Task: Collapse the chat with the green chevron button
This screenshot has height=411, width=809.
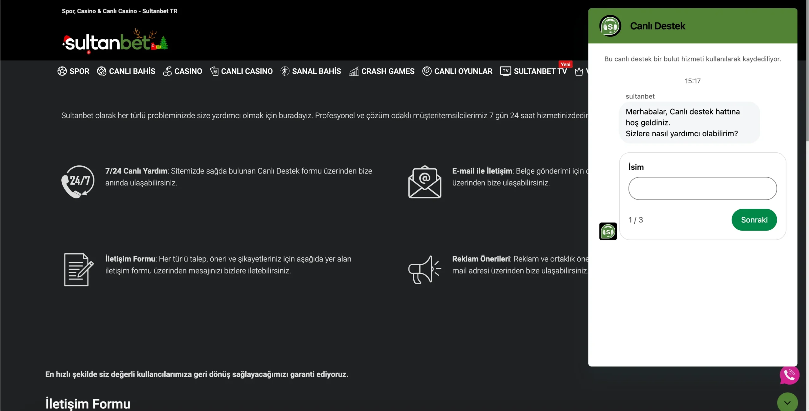Action: [788, 402]
